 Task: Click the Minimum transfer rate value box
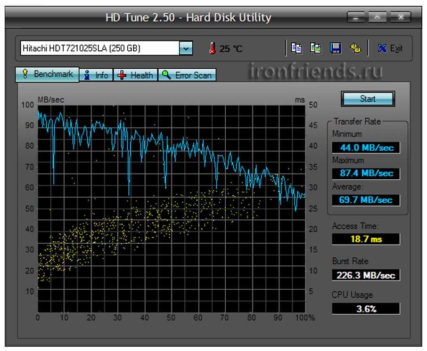366,147
